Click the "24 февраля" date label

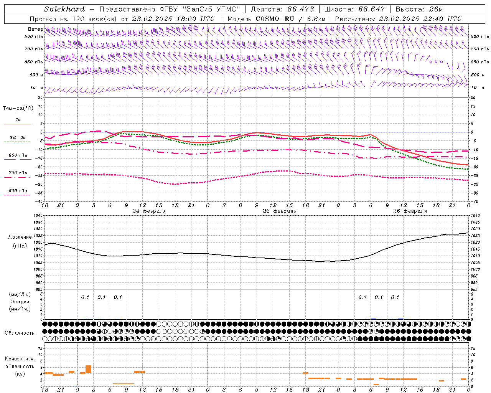(x=149, y=211)
